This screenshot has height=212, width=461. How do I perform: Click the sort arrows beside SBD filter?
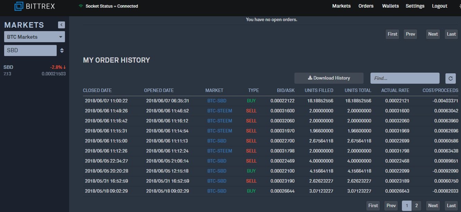click(x=62, y=50)
